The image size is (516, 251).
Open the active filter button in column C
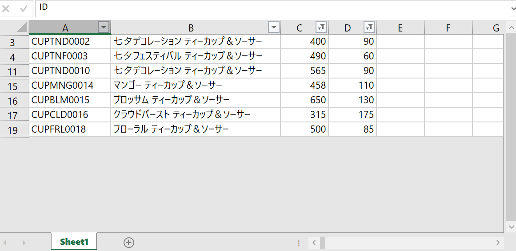321,27
